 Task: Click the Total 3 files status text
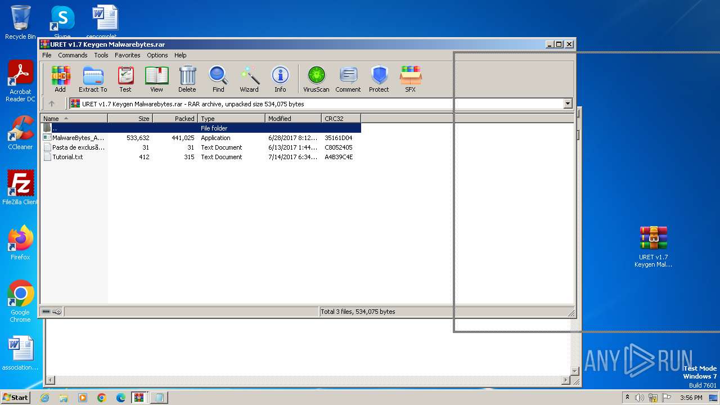(358, 312)
